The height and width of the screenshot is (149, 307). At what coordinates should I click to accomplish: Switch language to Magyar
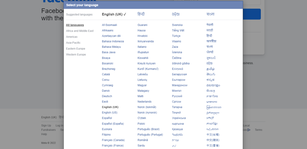142,85
